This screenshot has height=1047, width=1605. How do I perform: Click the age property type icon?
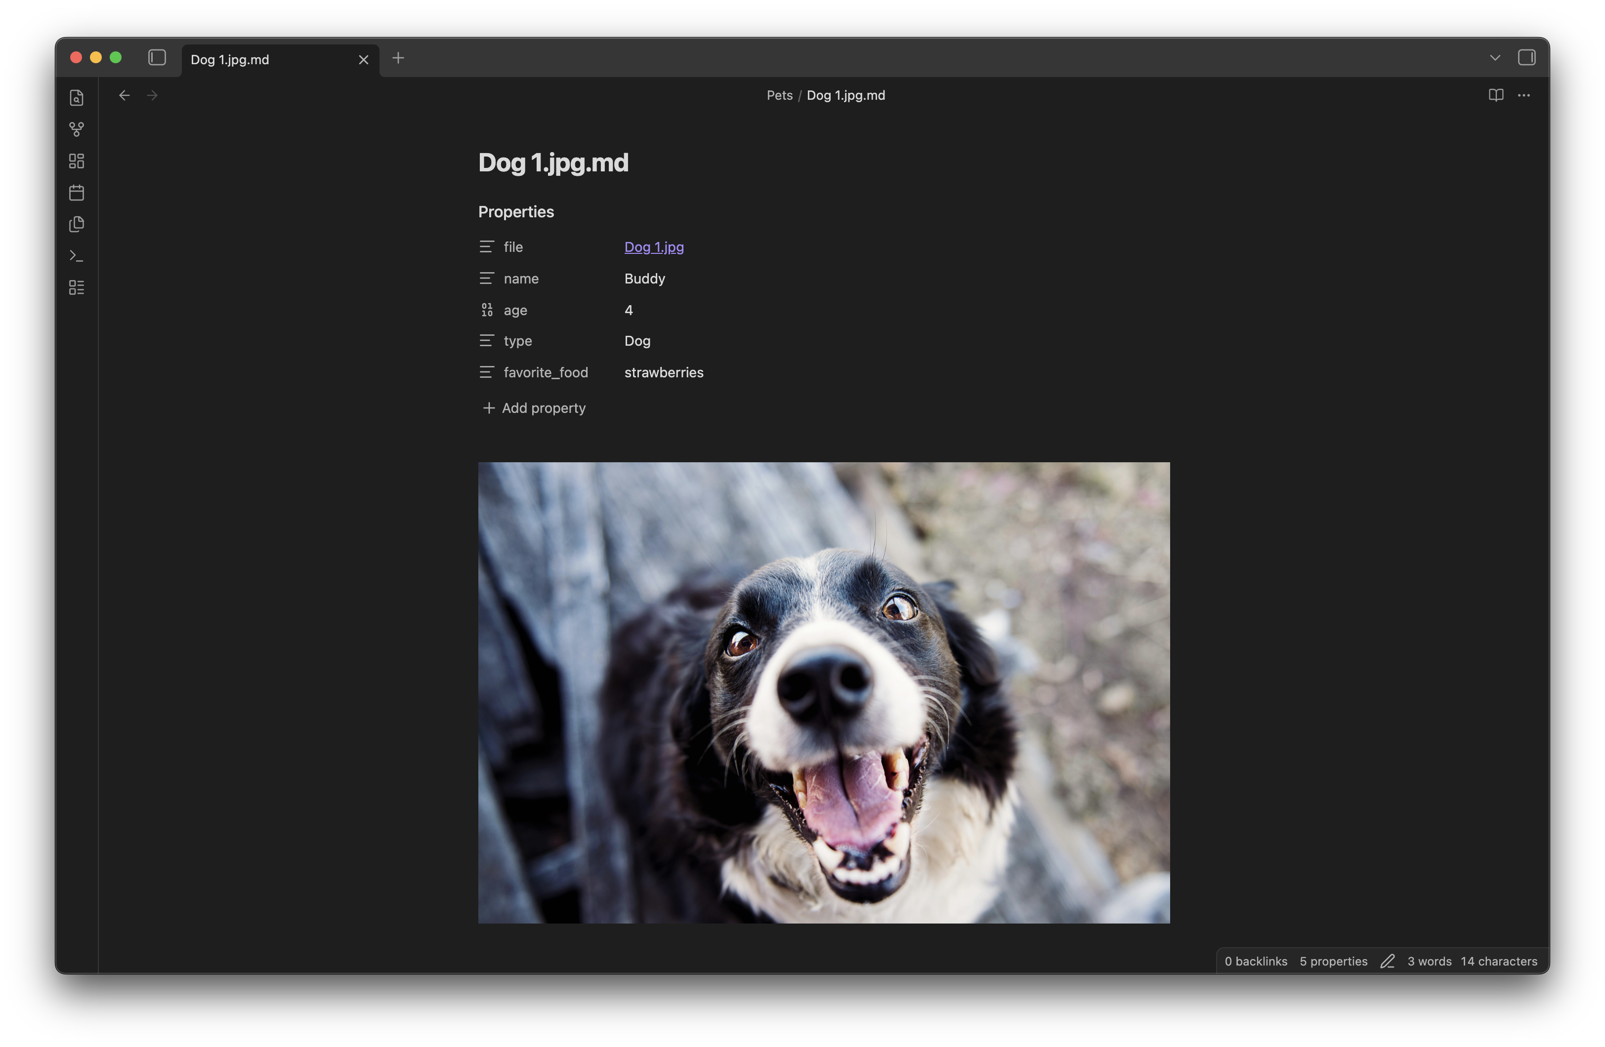click(x=486, y=310)
